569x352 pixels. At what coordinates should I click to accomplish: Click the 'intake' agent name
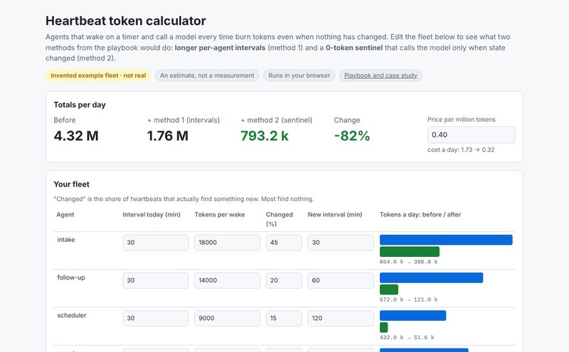click(x=65, y=240)
